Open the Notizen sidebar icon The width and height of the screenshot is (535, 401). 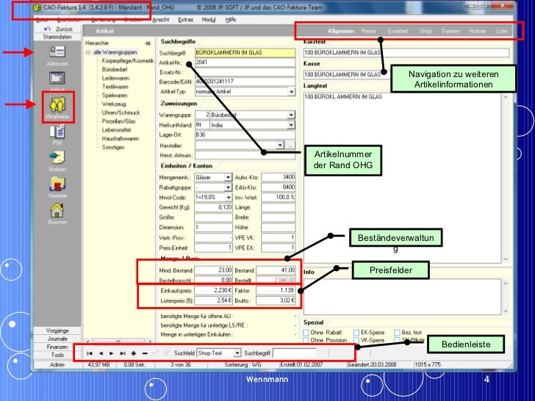(x=57, y=157)
